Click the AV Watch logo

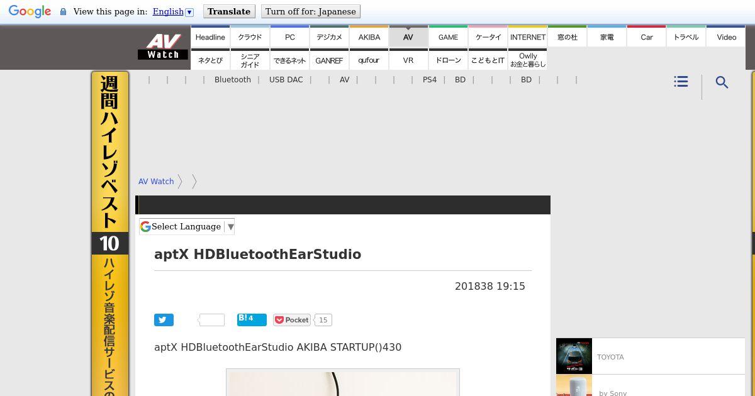tap(163, 47)
